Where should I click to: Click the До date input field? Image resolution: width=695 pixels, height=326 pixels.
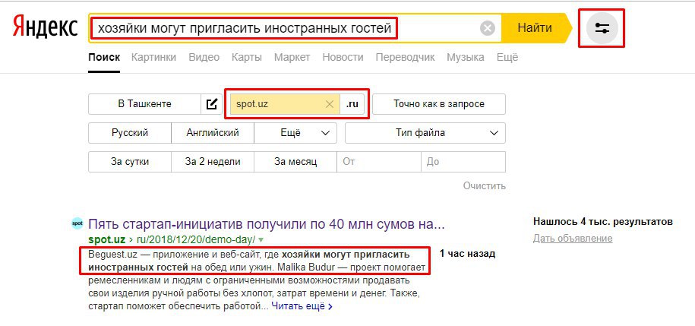click(463, 162)
